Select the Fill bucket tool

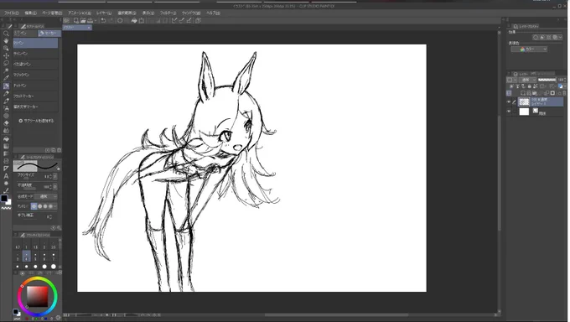point(6,138)
